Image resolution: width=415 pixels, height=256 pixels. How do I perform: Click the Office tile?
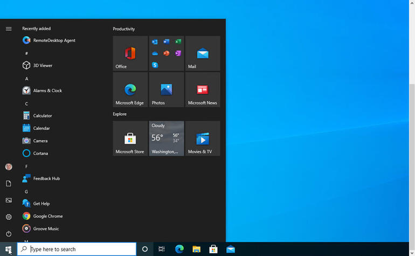130,53
